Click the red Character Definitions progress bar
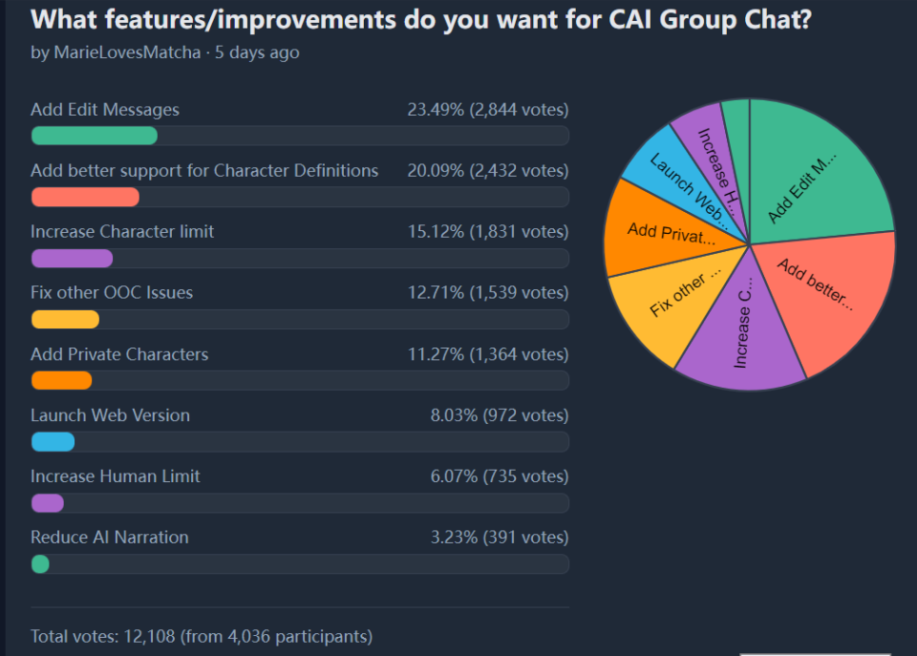 pos(85,197)
